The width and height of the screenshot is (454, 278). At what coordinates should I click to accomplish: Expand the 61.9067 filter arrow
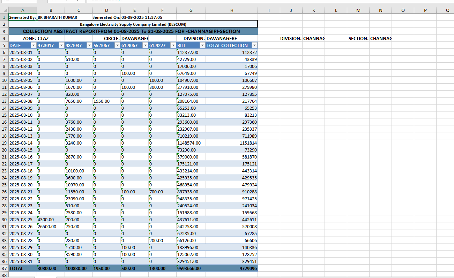pyautogui.click(x=145, y=46)
